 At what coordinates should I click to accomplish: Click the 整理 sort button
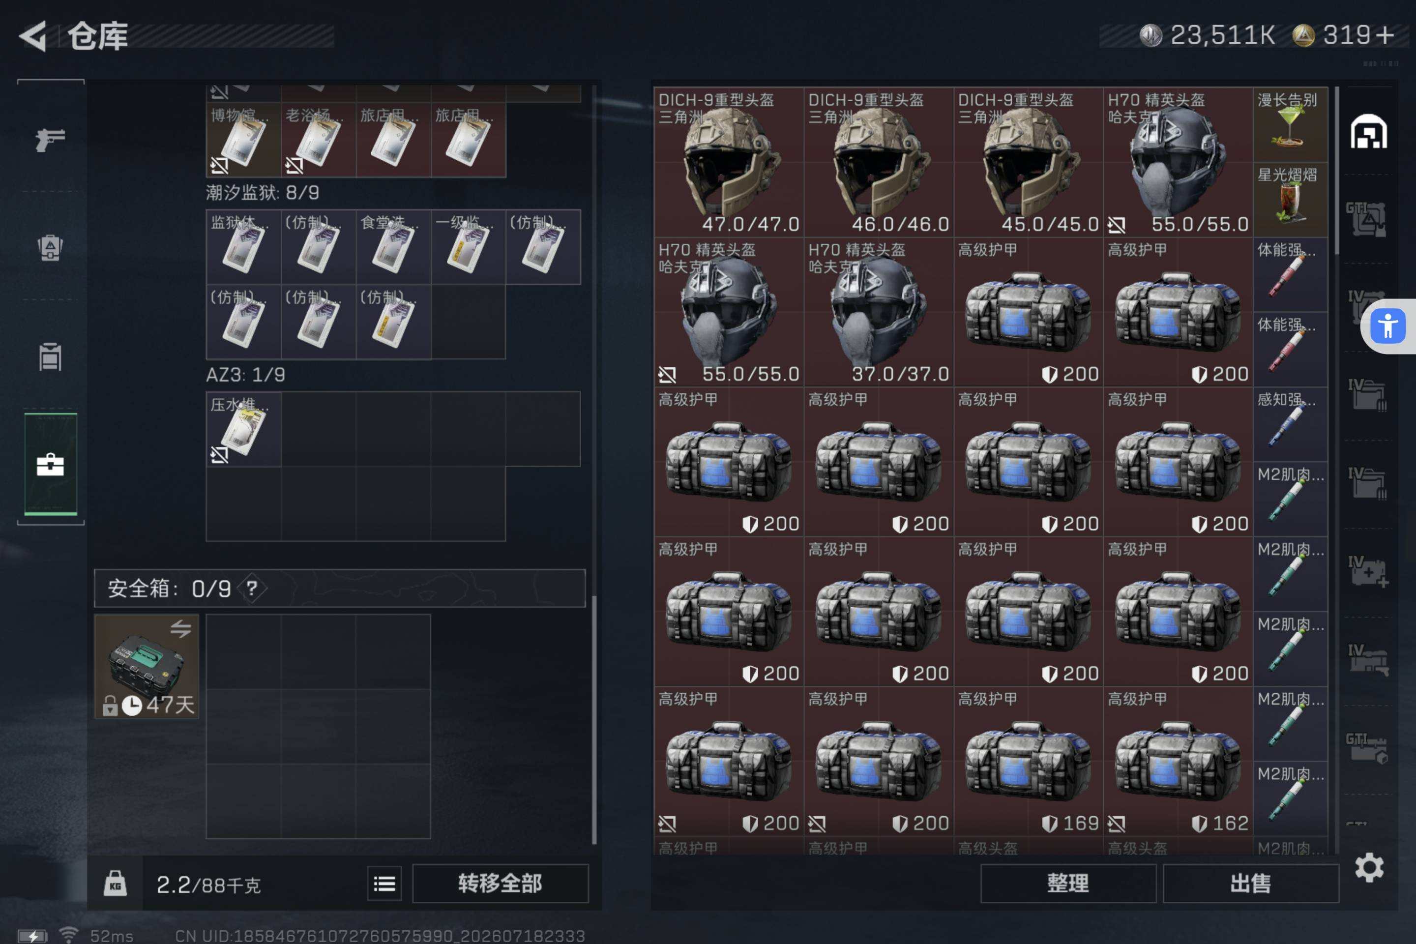click(x=1068, y=883)
